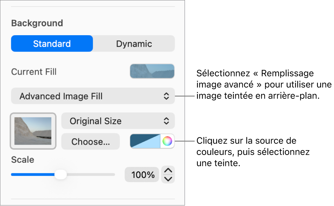Click inside the 100% scale field
Viewport: 334px width, 206px height.
coord(142,174)
